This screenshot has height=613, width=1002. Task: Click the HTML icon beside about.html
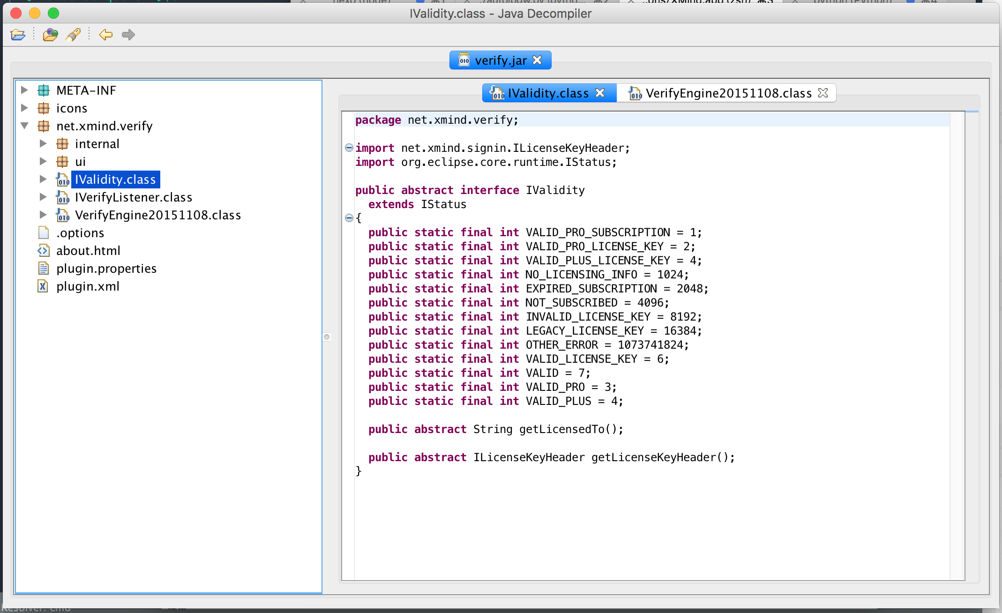click(43, 251)
